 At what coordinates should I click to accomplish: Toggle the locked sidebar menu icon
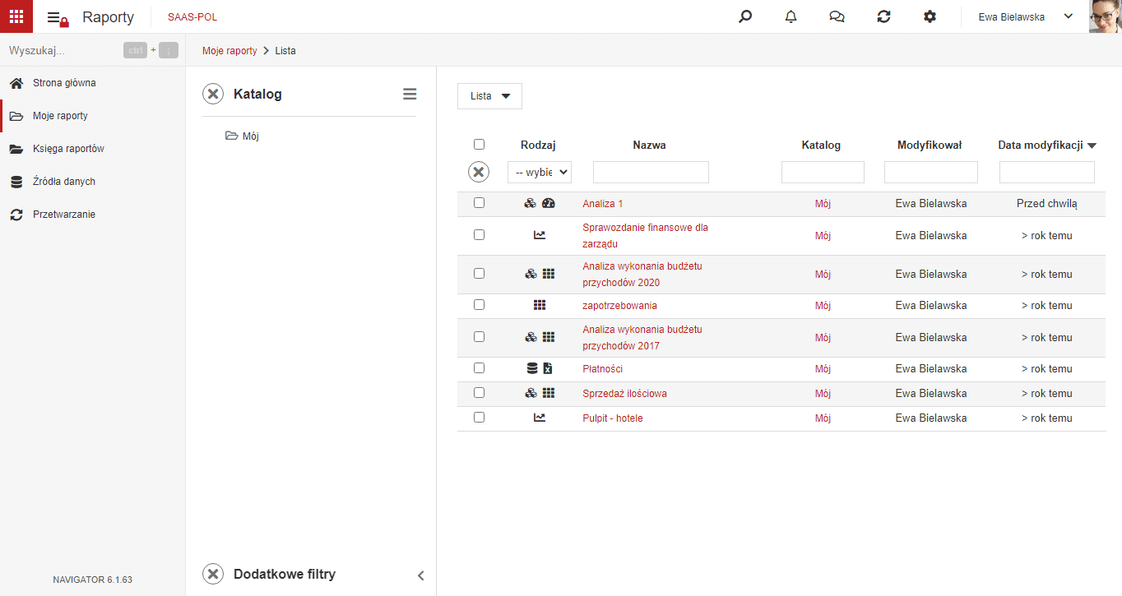pos(58,18)
